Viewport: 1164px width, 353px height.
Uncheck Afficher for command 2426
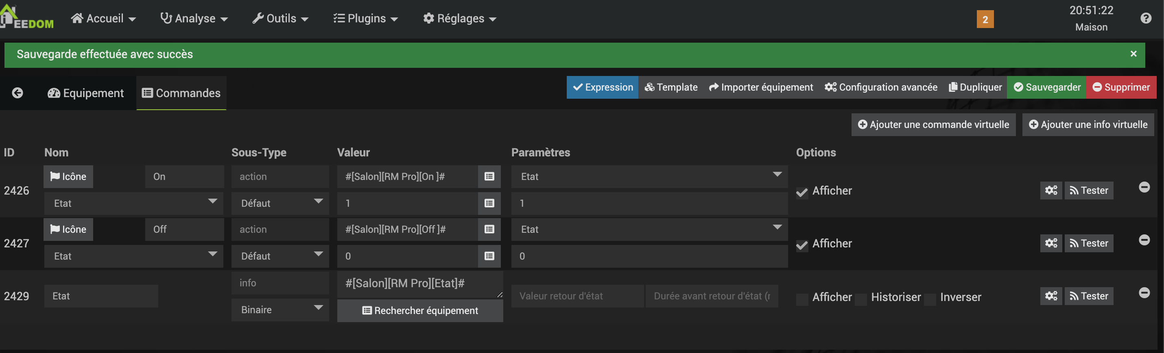[801, 192]
